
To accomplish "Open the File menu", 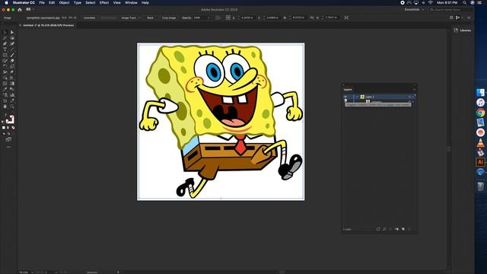I will [42, 2].
